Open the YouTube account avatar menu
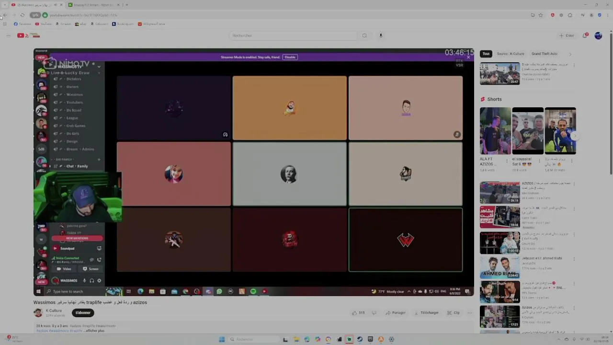This screenshot has width=613, height=345. tap(598, 35)
